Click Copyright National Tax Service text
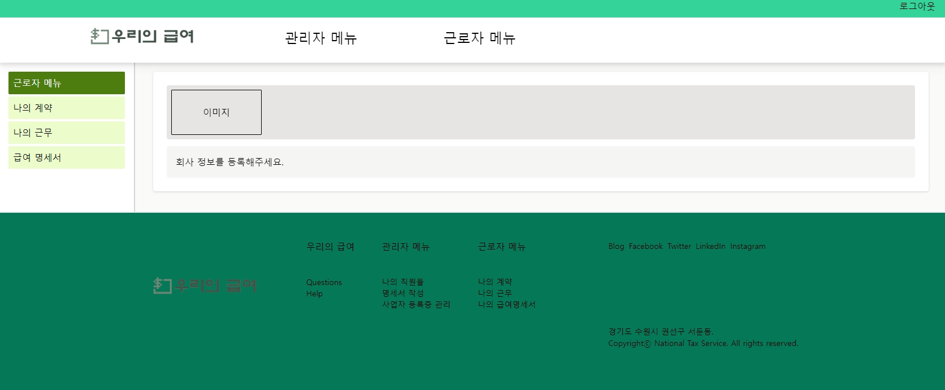Image resolution: width=945 pixels, height=390 pixels. pos(703,343)
